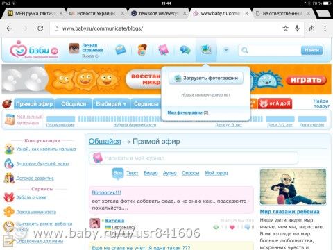Screen dimensions: 333x250
Task: Click the Загрузить фотографии button
Action: [206, 78]
